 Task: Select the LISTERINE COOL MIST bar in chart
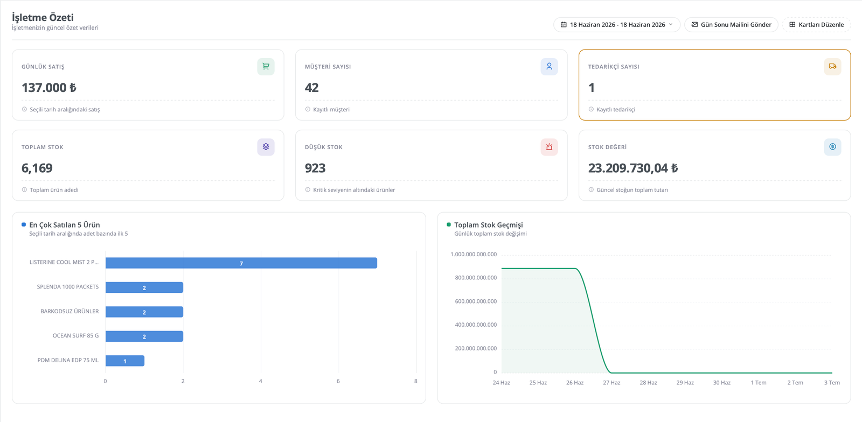241,263
